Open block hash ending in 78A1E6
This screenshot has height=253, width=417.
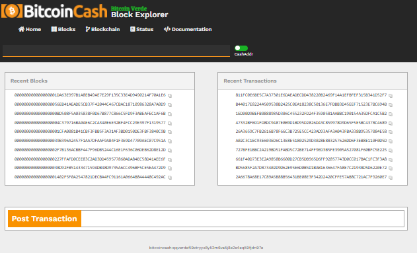coord(90,95)
